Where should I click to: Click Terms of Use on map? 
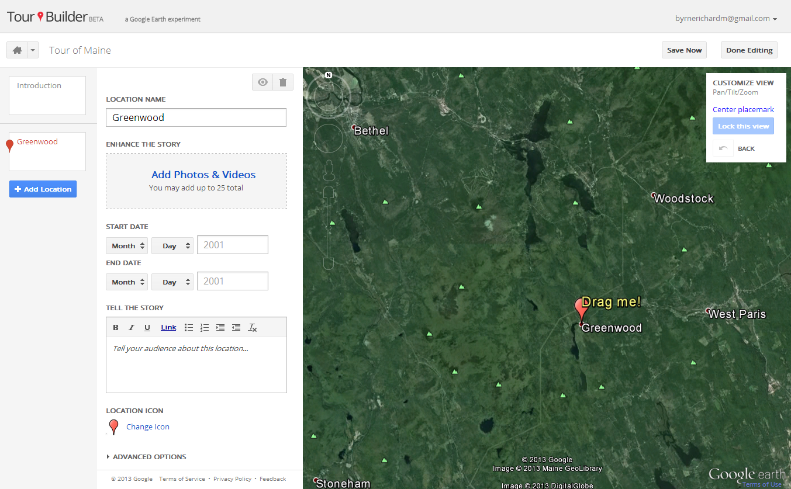tap(762, 484)
